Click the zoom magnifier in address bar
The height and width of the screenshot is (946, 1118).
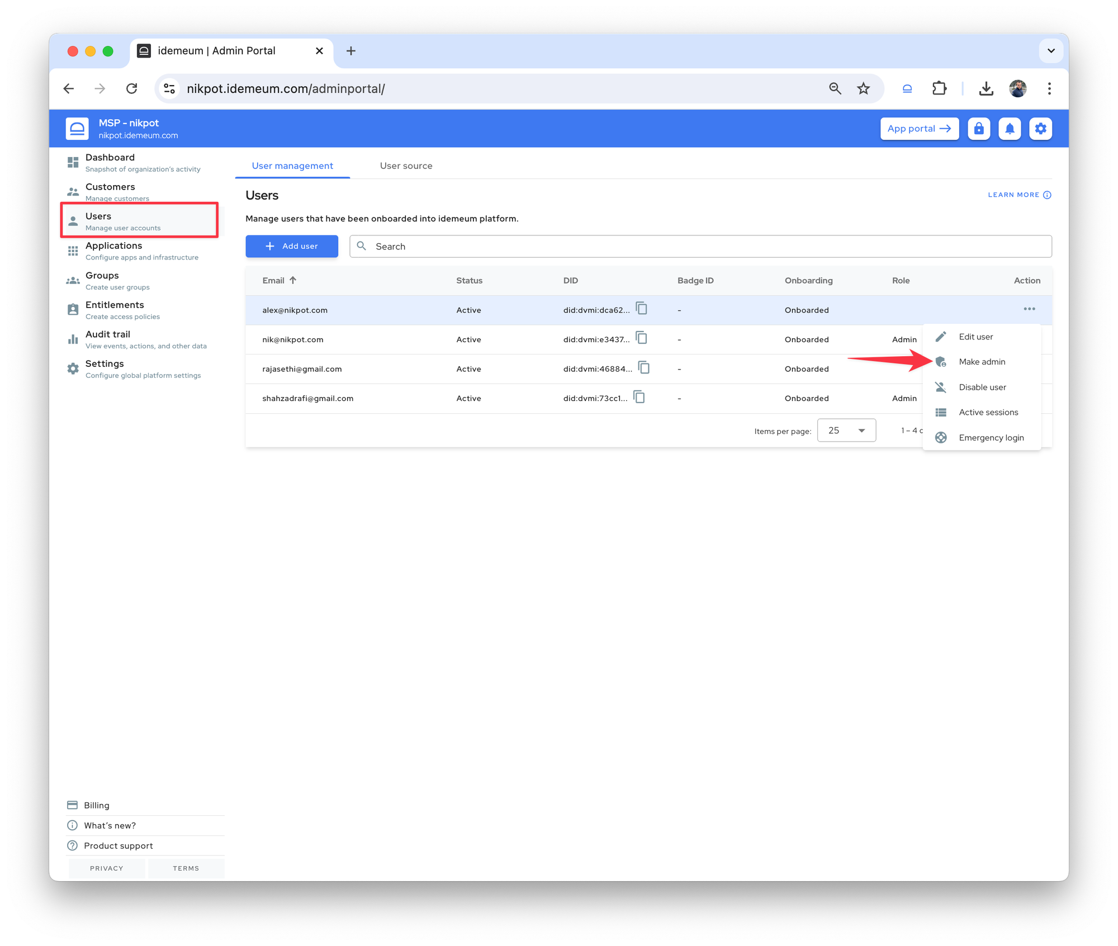click(835, 88)
